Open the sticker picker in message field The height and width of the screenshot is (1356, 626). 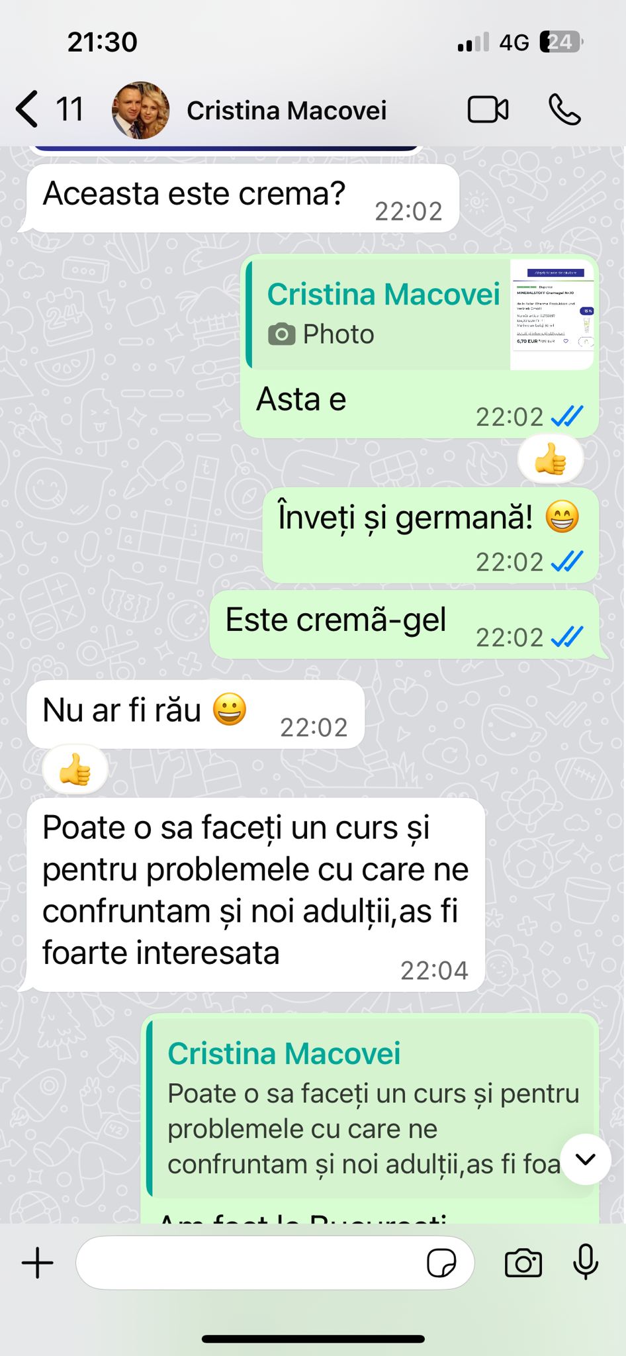441,1263
